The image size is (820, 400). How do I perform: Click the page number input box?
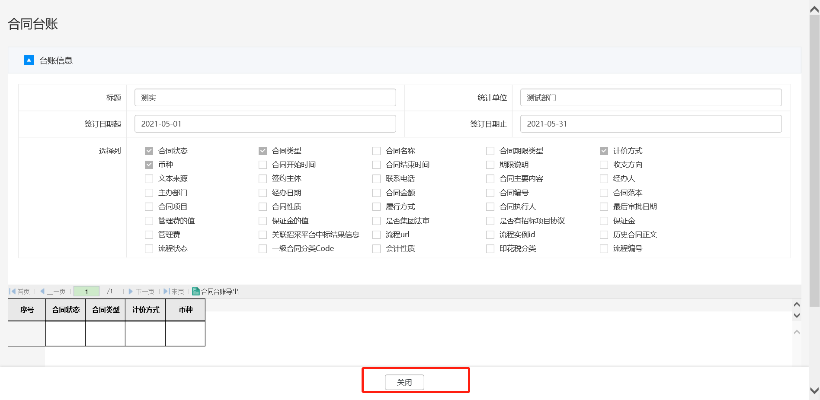pos(86,292)
